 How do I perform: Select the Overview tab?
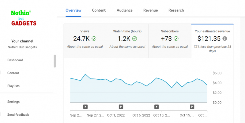point(73,10)
